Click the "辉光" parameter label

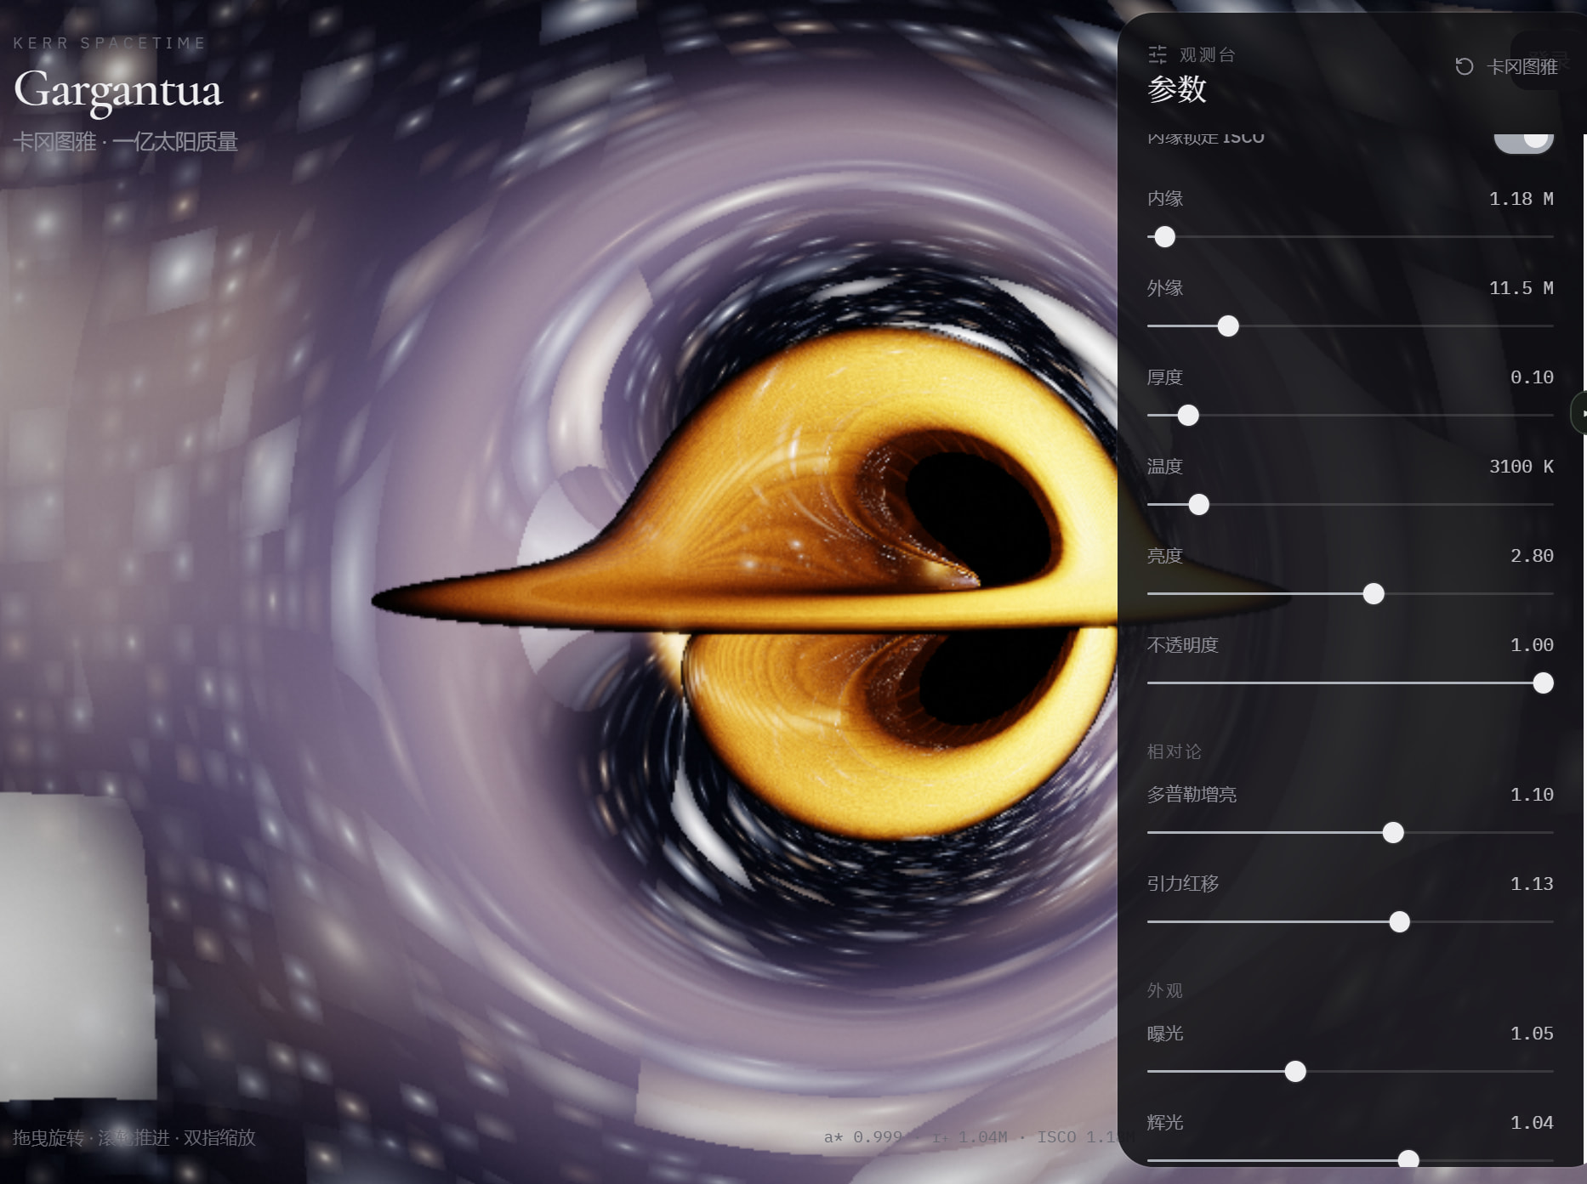tap(1165, 1123)
